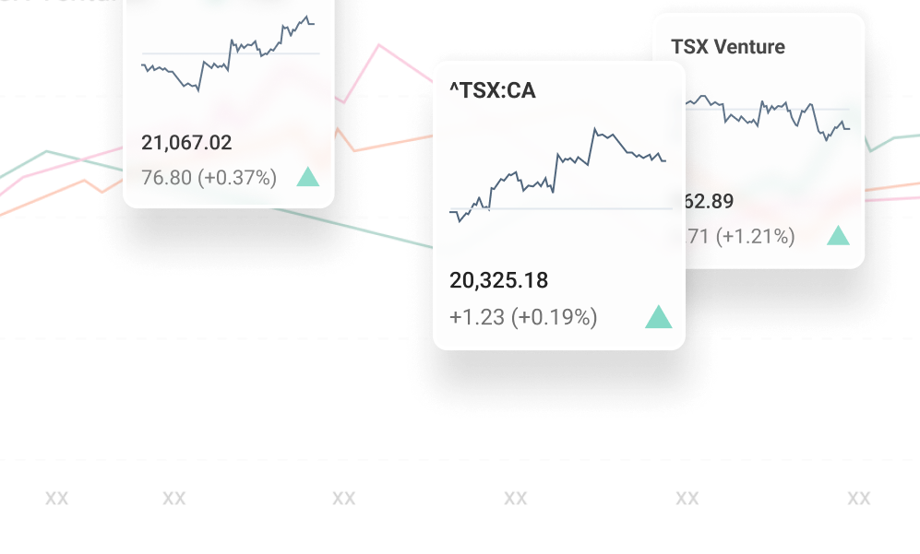The image size is (920, 554).
Task: Click the 20,325.18 index value
Action: [x=497, y=279]
